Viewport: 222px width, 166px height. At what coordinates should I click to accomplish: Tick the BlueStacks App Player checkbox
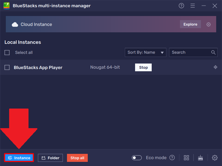7,67
